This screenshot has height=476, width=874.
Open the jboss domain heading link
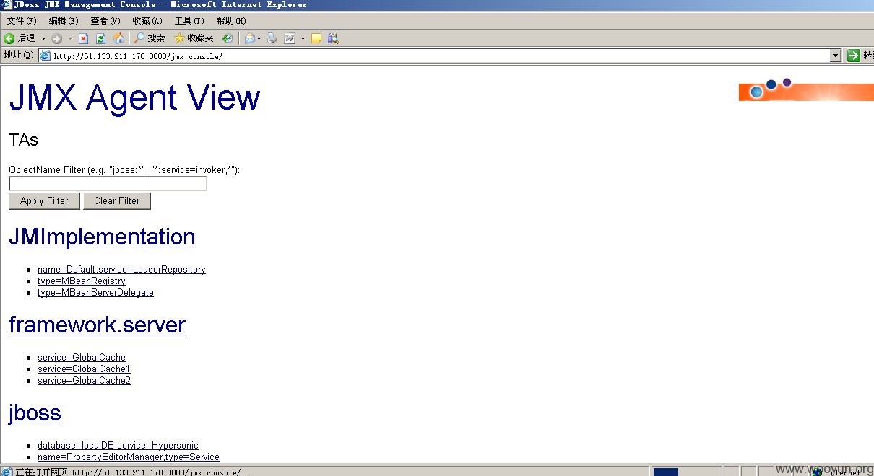pyautogui.click(x=35, y=413)
